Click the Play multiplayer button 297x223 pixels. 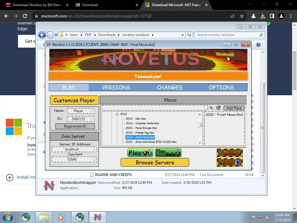(140, 153)
